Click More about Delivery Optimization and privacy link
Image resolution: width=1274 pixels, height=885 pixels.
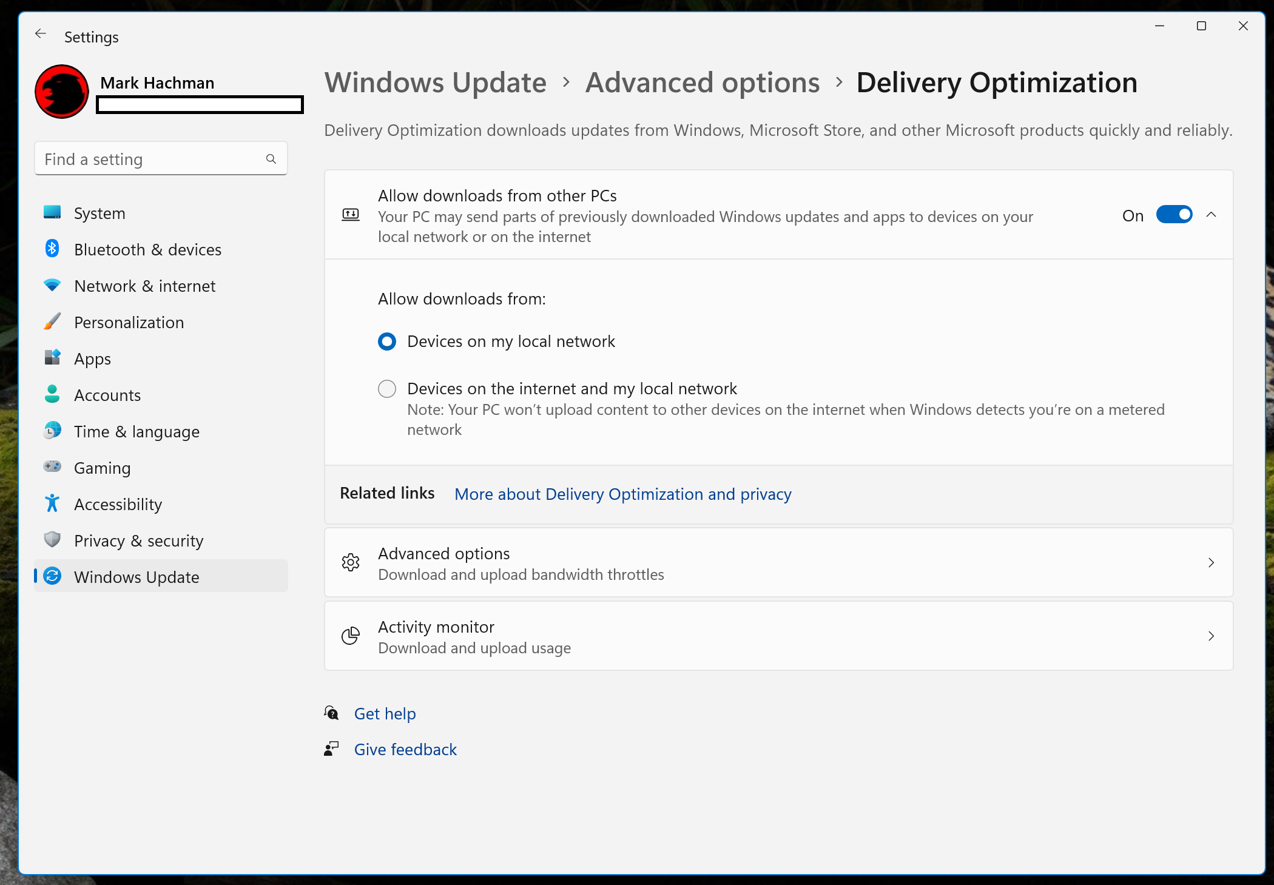coord(624,494)
